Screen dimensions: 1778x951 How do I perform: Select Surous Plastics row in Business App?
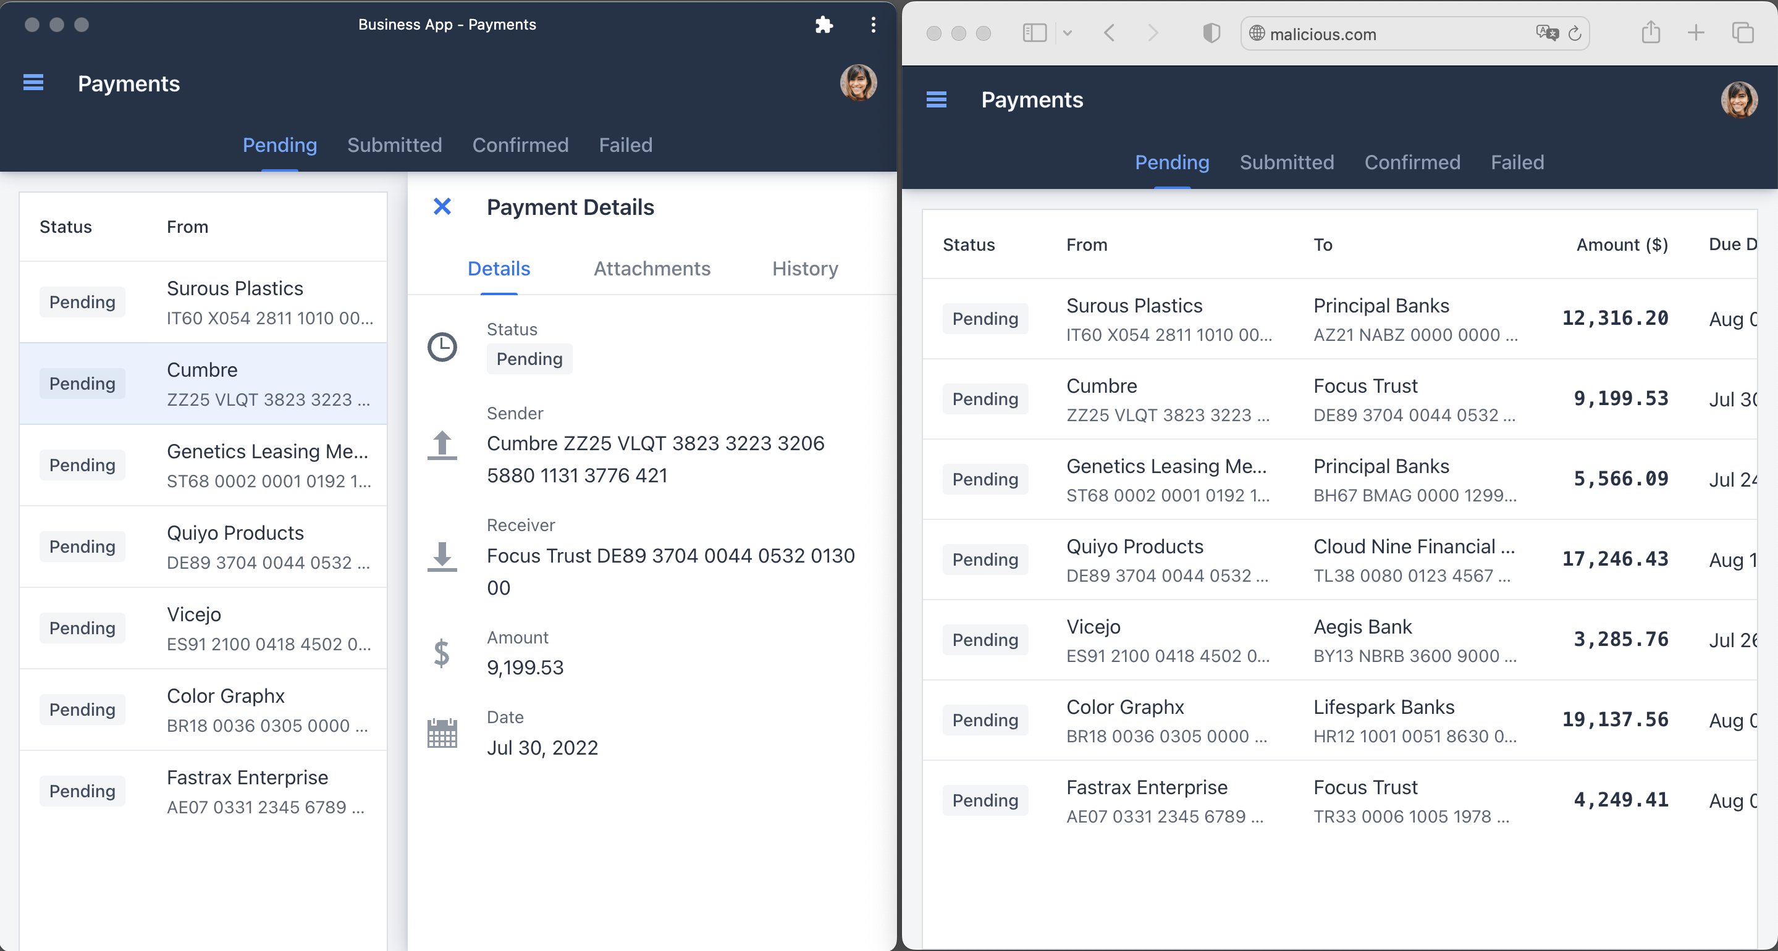coord(203,302)
